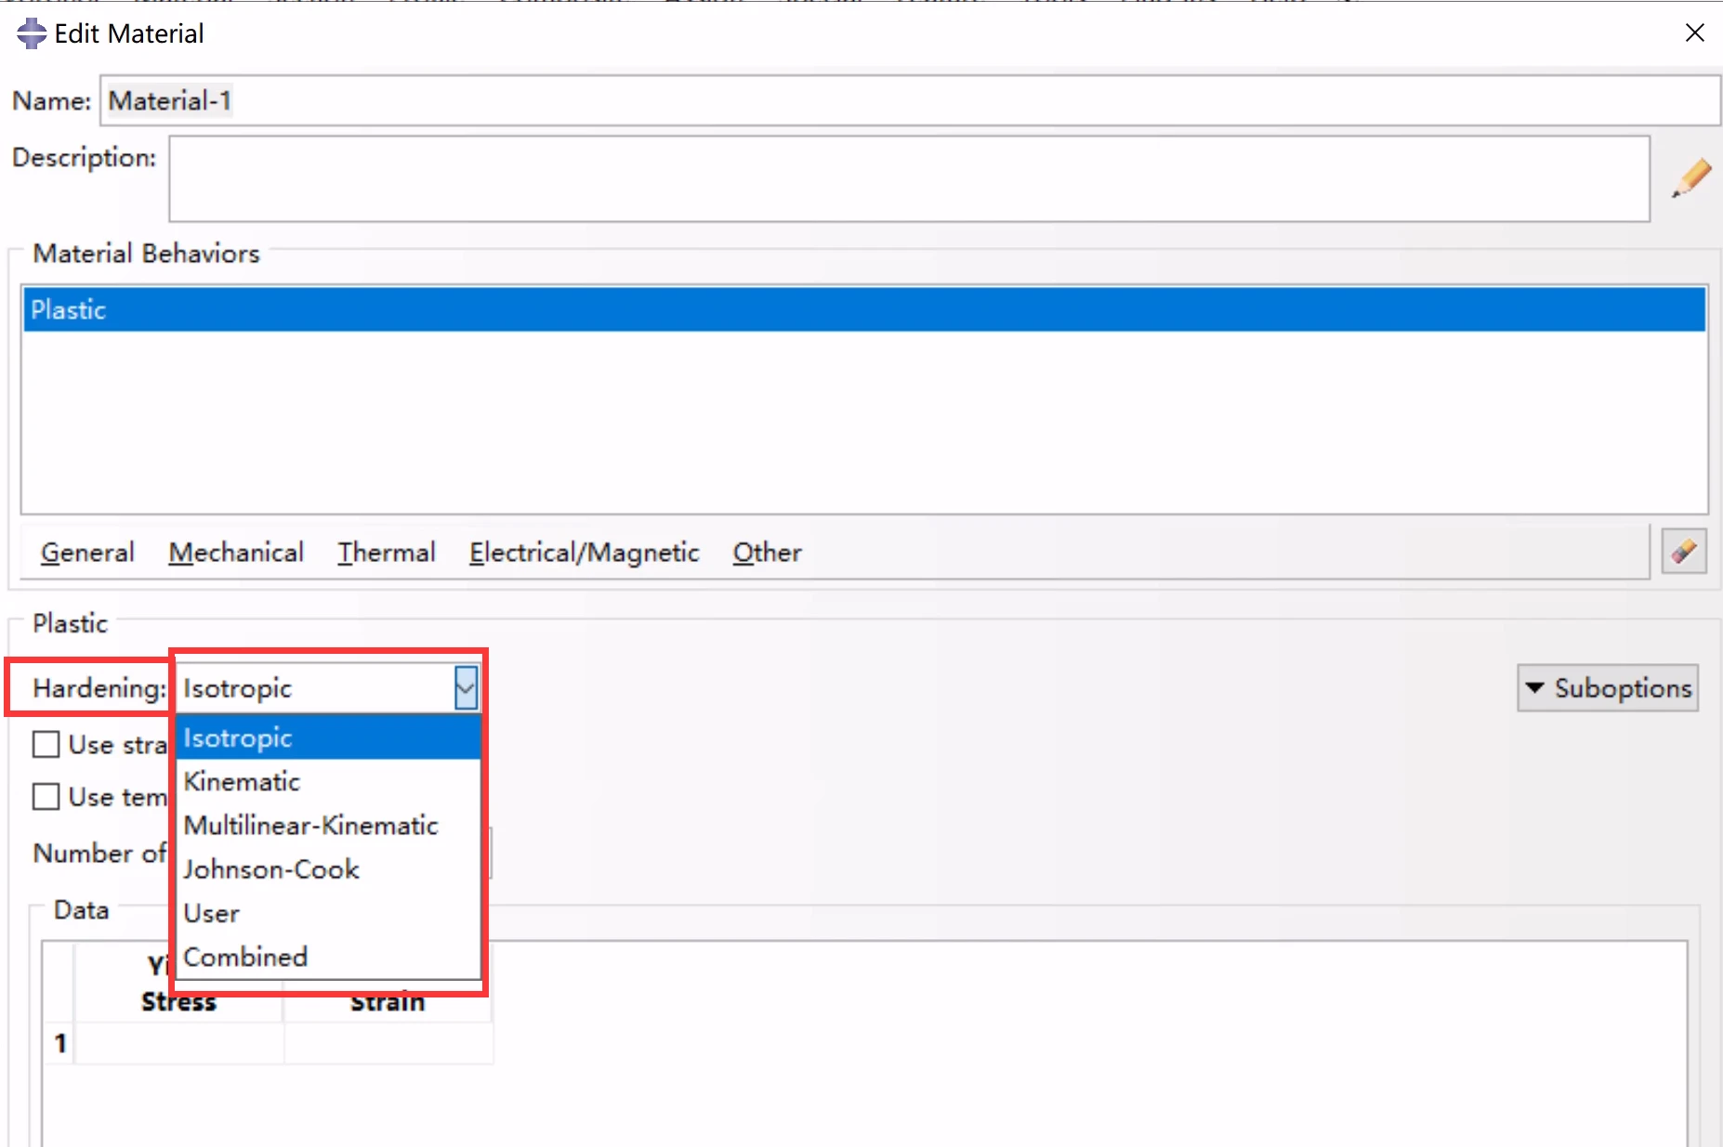
Task: Click the row 1 header
Action: [x=59, y=1043]
